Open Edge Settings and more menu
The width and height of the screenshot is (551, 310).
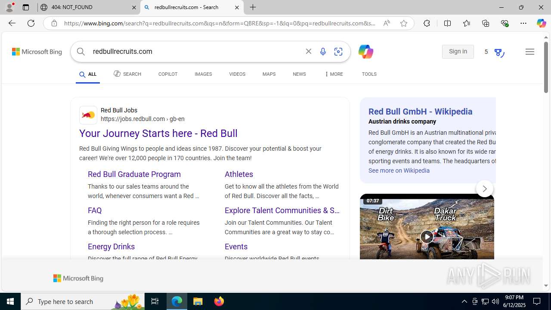[523, 23]
